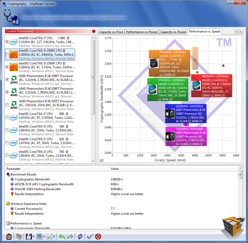248x243 pixels.
Task: Click the help question mark in title bar
Action: tap(230, 3)
